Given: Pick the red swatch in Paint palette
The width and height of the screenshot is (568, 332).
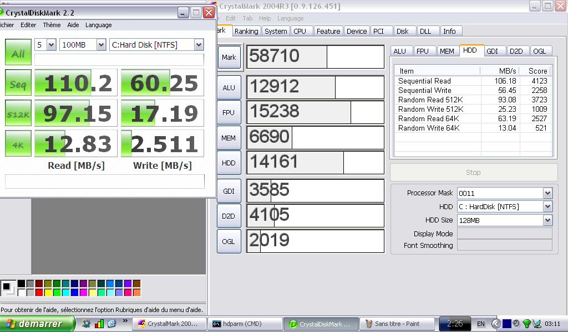Looking at the screenshot, I should (x=39, y=292).
